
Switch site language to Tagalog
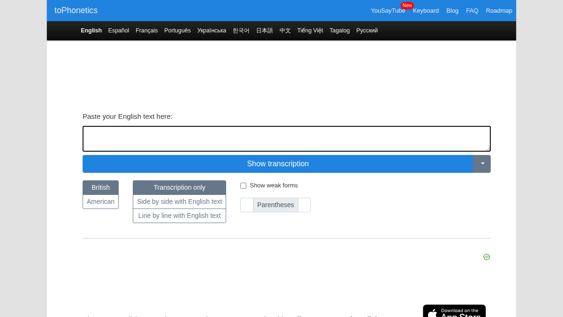tap(340, 31)
